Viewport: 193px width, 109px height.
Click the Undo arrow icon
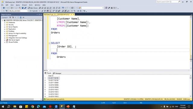[x=63, y=8]
